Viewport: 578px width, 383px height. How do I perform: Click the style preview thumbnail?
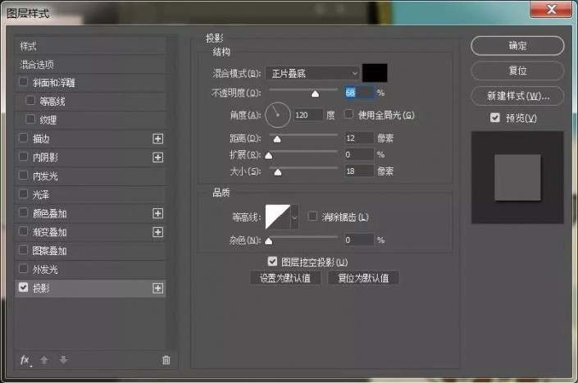(517, 177)
